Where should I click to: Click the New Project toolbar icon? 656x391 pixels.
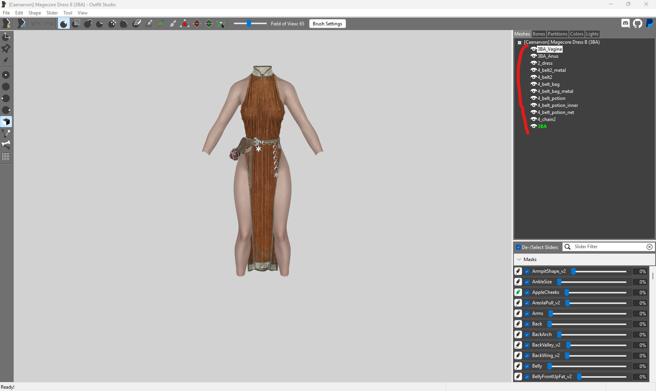[7, 24]
